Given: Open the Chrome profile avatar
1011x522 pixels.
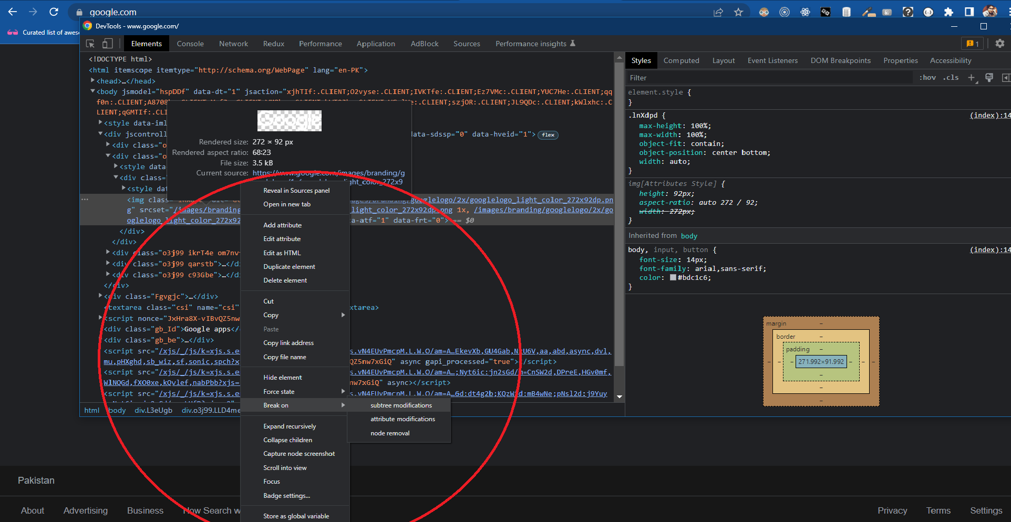Looking at the screenshot, I should [990, 12].
